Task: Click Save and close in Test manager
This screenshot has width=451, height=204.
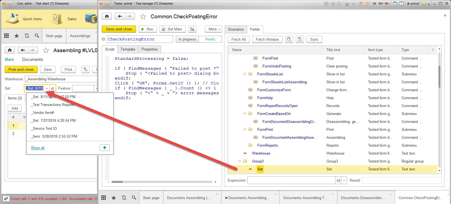Action: tap(119, 29)
